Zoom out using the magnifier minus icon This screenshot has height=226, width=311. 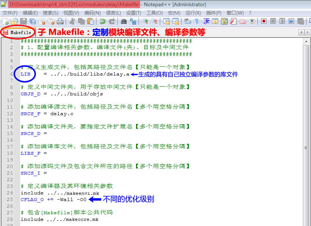pyautogui.click(x=154, y=22)
